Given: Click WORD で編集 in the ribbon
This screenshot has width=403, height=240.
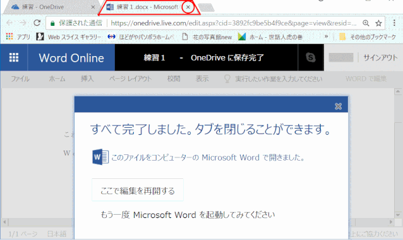Looking at the screenshot, I should (x=366, y=79).
